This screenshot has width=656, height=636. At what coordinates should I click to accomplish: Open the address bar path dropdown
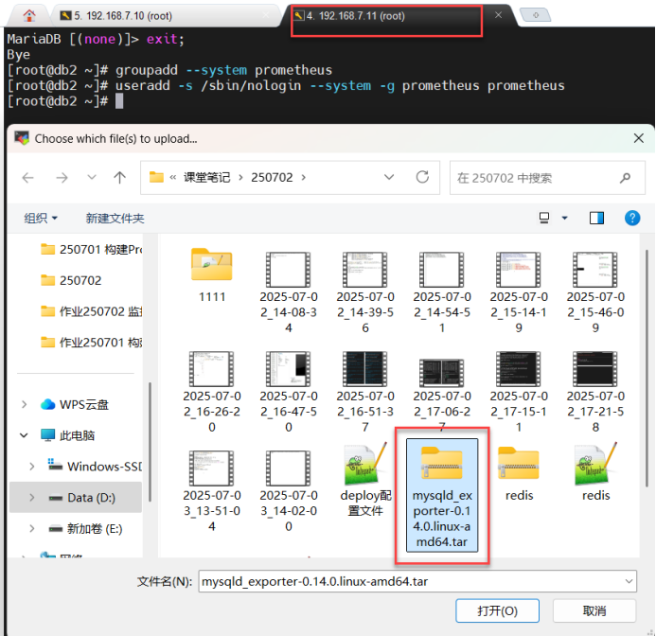[x=389, y=178]
